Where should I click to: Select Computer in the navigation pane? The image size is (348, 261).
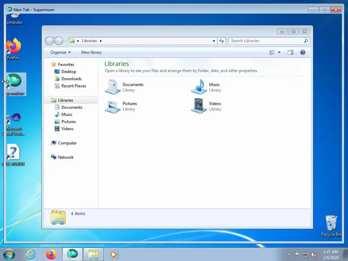click(67, 143)
